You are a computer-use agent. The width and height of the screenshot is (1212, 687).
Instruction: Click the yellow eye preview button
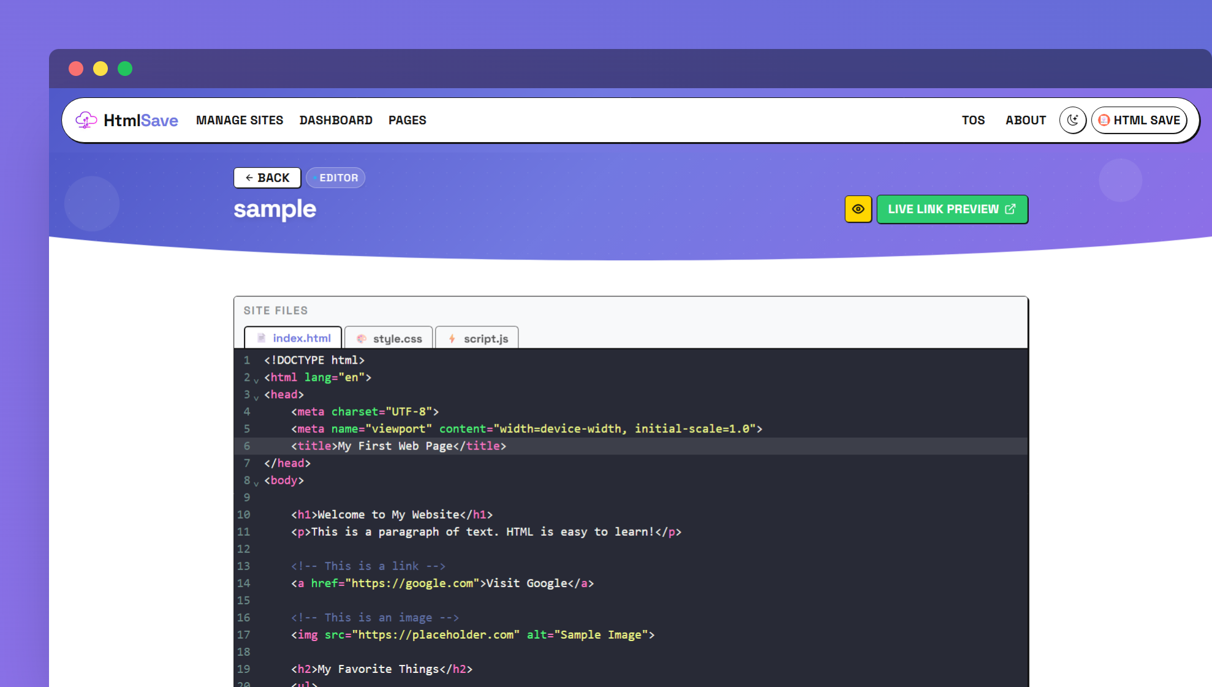pyautogui.click(x=858, y=209)
